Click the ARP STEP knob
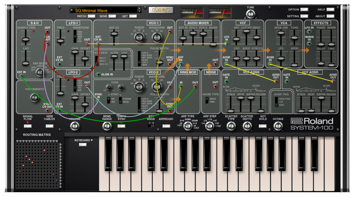 coord(209,126)
